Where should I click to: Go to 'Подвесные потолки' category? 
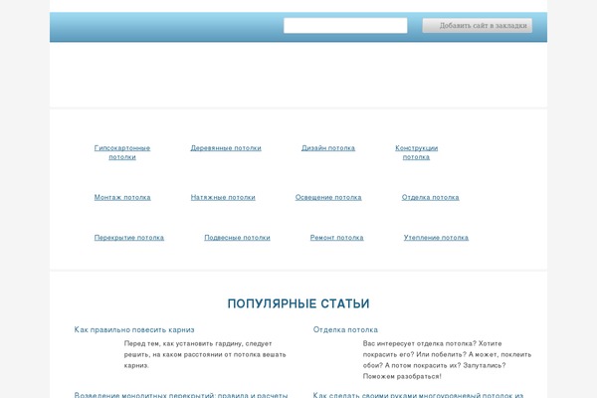(237, 238)
